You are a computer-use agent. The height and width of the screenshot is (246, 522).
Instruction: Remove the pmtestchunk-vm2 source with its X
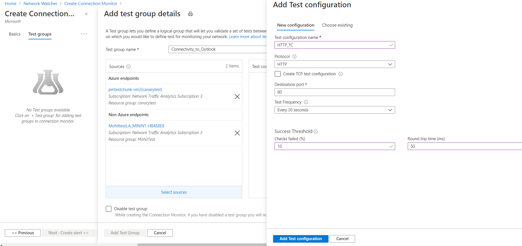point(237,97)
